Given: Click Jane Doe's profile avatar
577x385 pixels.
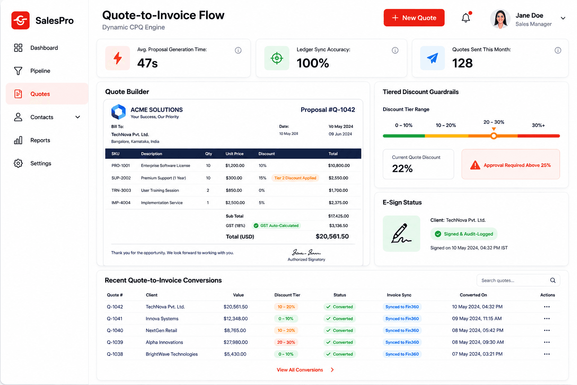Looking at the screenshot, I should tap(500, 19).
